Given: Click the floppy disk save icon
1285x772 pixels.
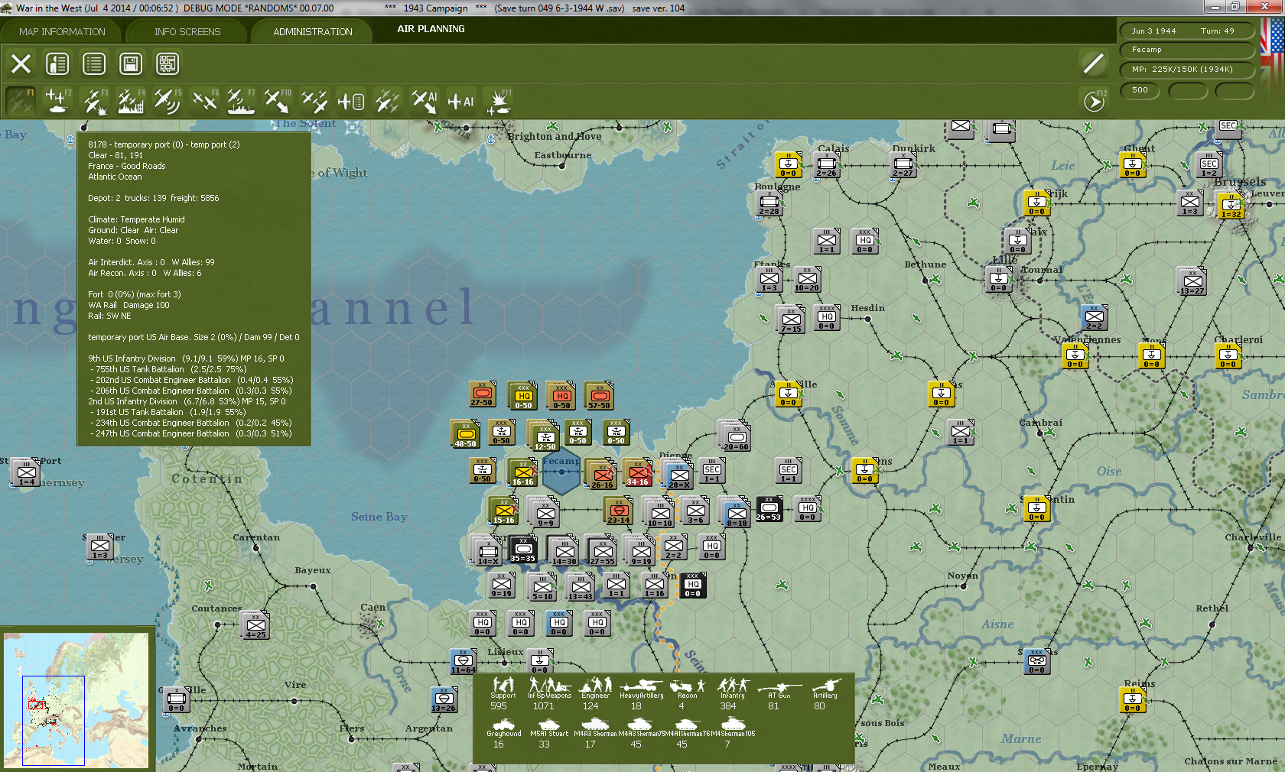Looking at the screenshot, I should (131, 63).
